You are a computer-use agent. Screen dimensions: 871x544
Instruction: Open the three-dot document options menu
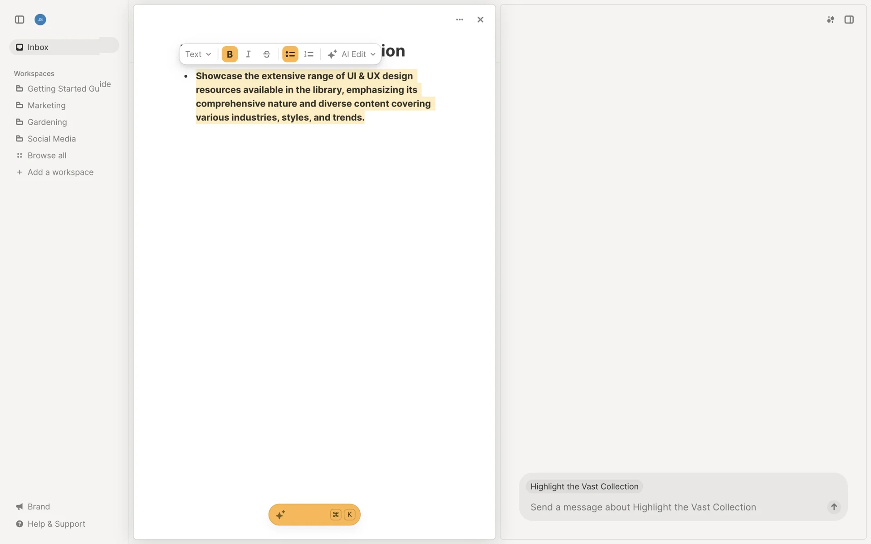(460, 19)
